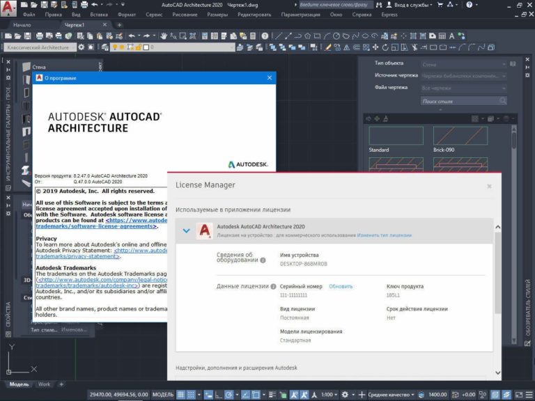Click the New drawing icon in the toolbar
The image size is (535, 401).
coord(8,36)
